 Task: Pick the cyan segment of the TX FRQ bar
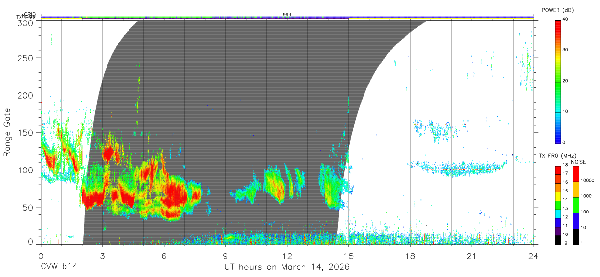click(558, 214)
